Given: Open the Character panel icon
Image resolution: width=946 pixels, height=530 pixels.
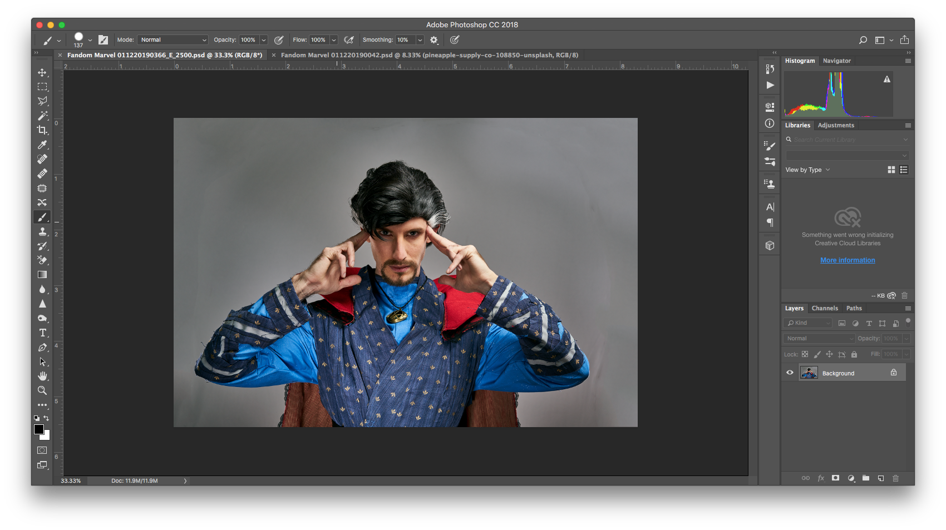Looking at the screenshot, I should pos(770,207).
